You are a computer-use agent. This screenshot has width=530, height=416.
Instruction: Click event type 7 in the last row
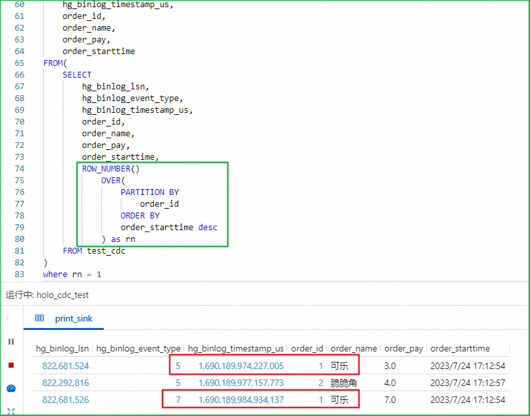click(178, 400)
